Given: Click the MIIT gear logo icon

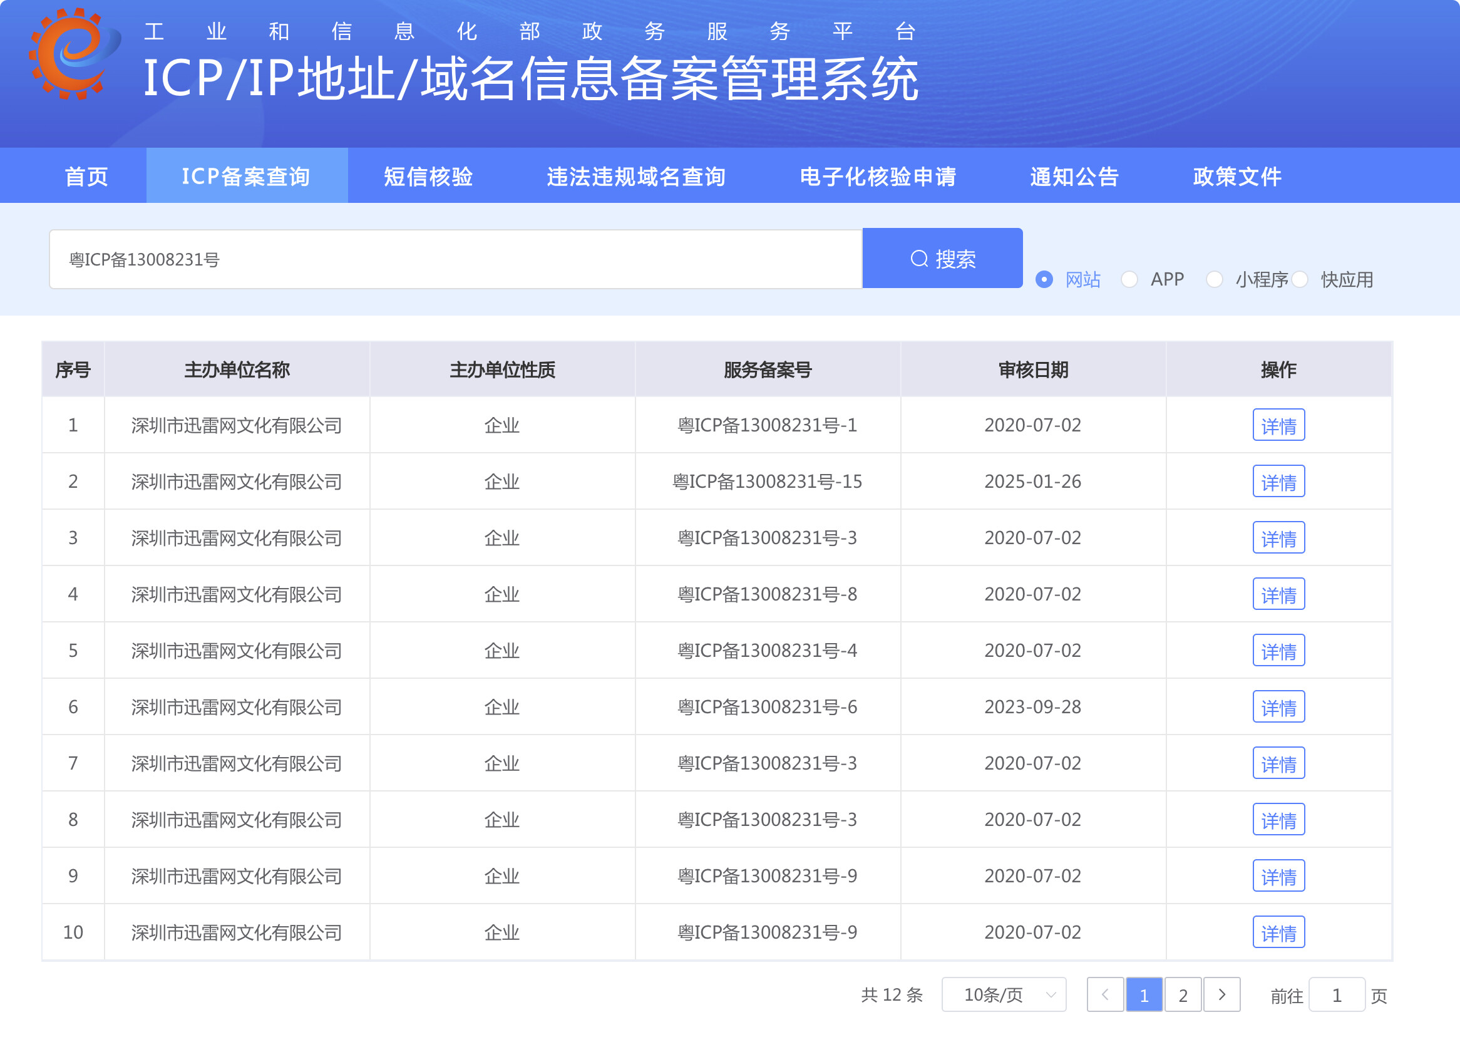Looking at the screenshot, I should point(75,53).
